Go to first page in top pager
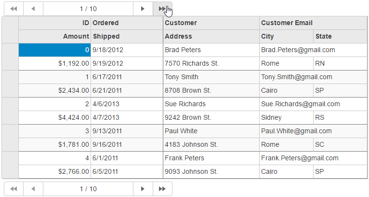 [13, 9]
